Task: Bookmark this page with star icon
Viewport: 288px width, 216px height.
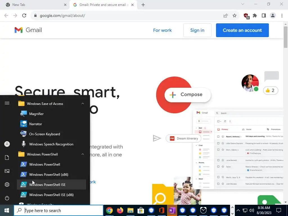Action: tap(235, 16)
